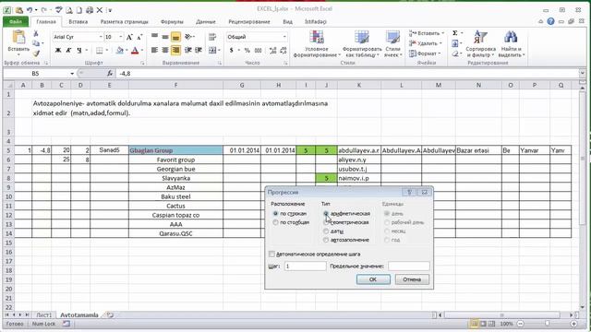The width and height of the screenshot is (591, 332).
Task: Align text right in ribbon
Action: tap(175, 50)
